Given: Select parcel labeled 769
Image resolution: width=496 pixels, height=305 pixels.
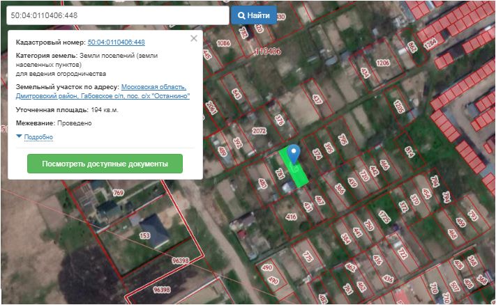Looking at the screenshot, I should click(118, 193).
